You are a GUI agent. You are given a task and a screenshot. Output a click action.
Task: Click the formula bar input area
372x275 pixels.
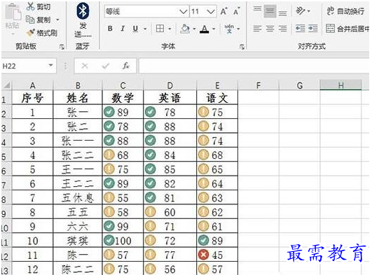pyautogui.click(x=254, y=66)
